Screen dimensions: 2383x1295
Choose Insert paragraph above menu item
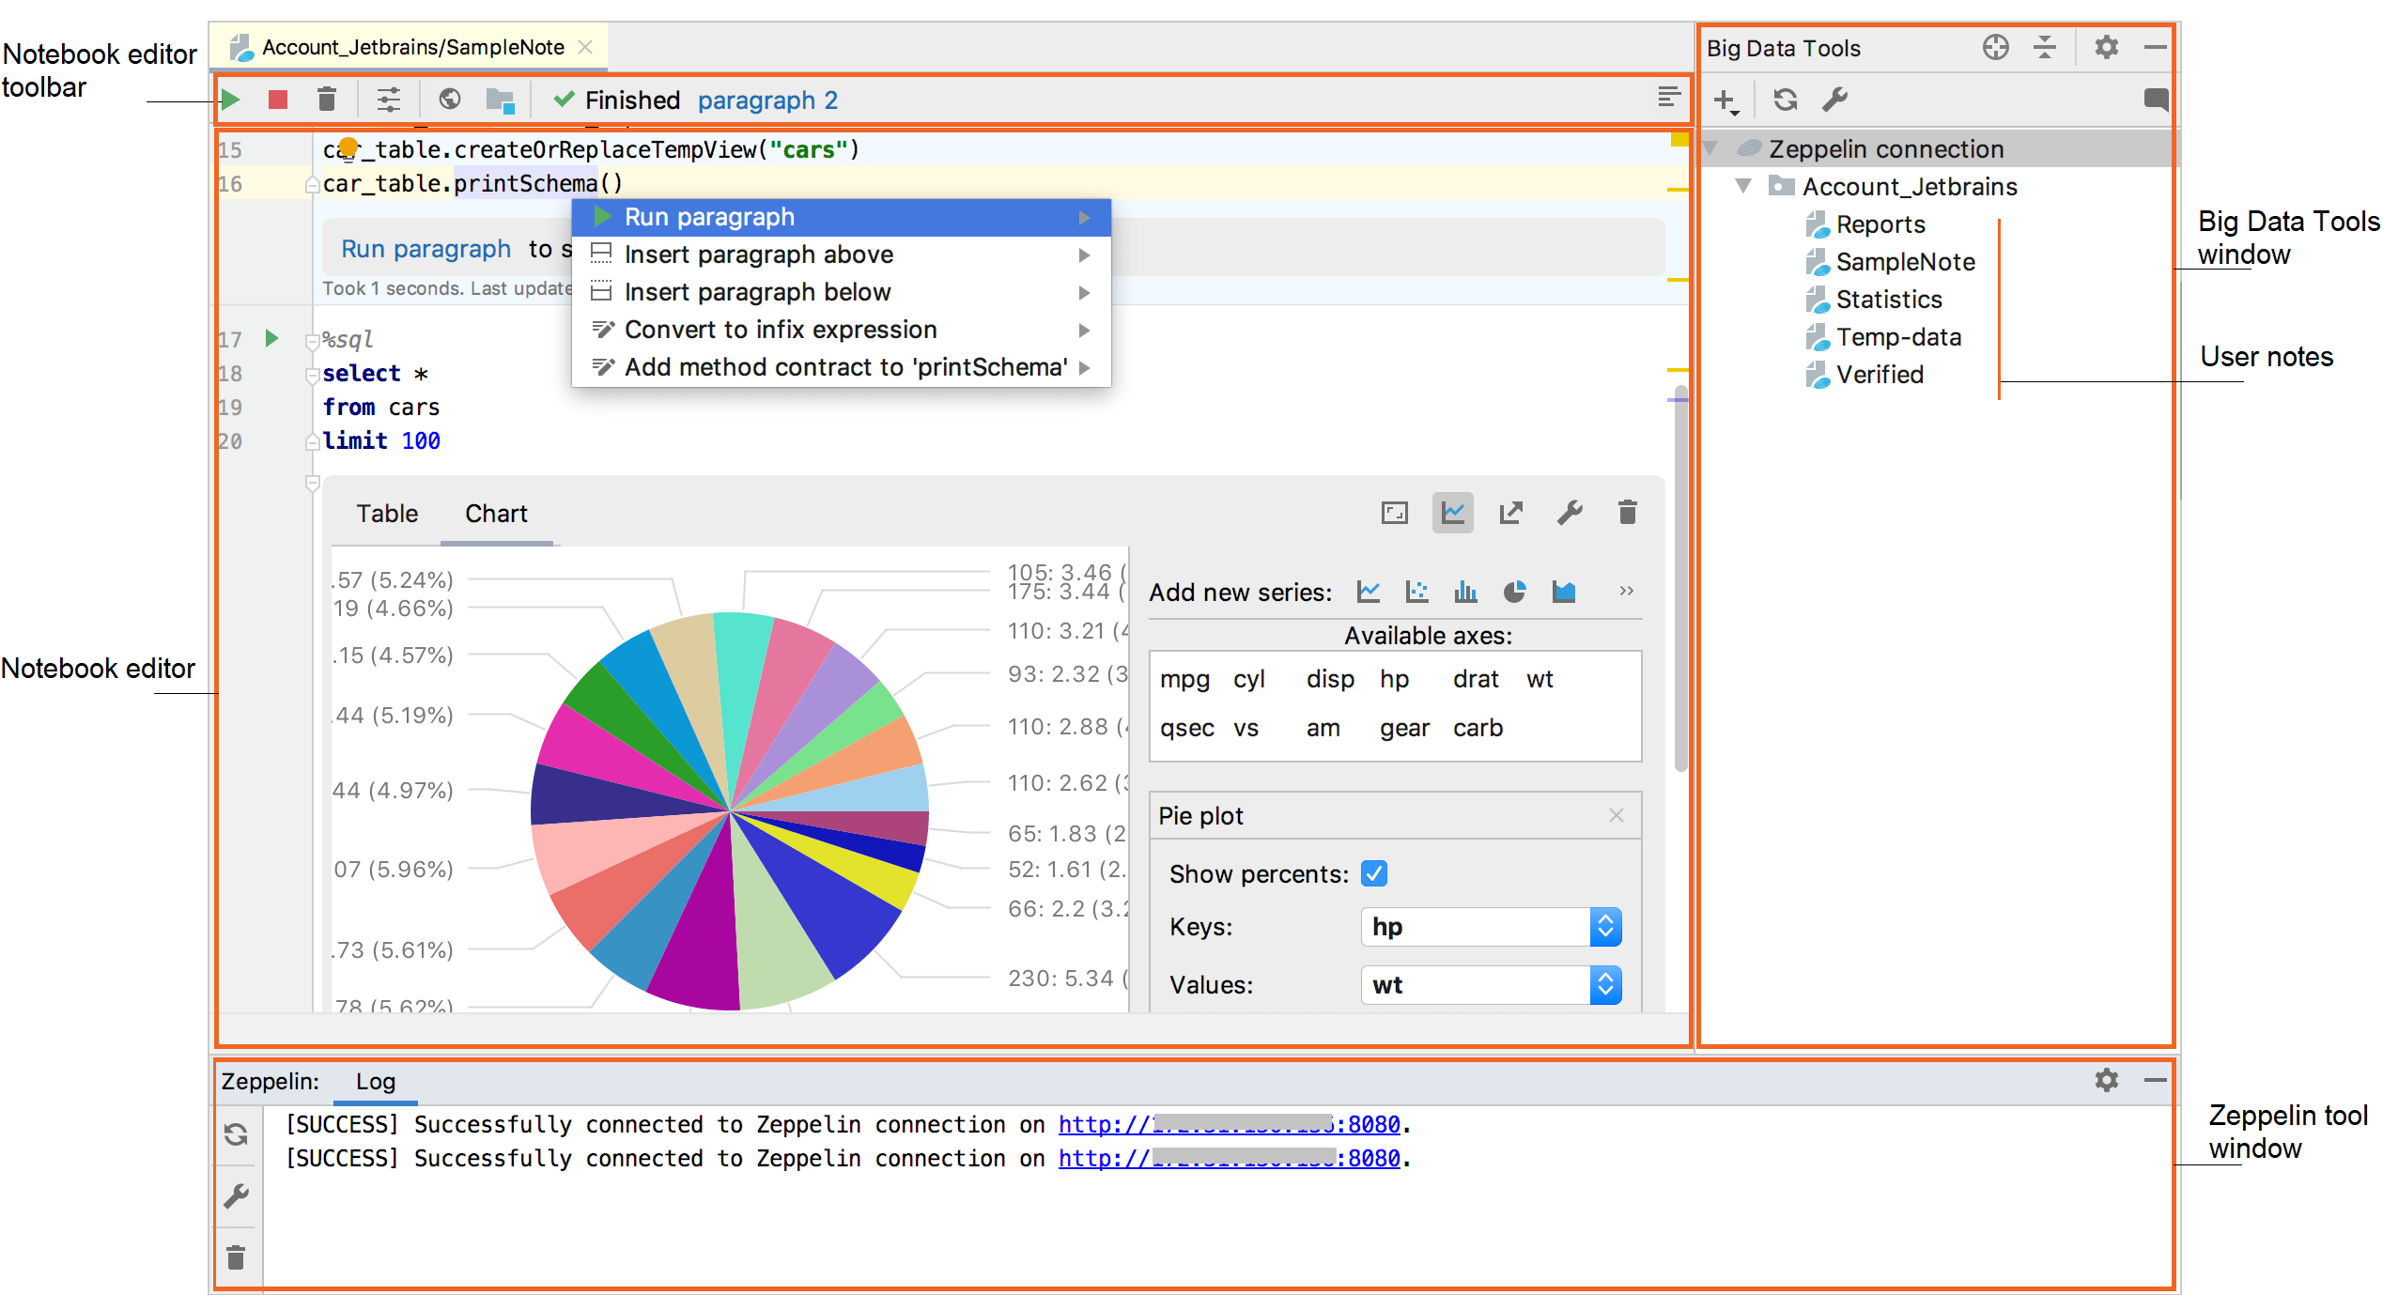pos(758,254)
